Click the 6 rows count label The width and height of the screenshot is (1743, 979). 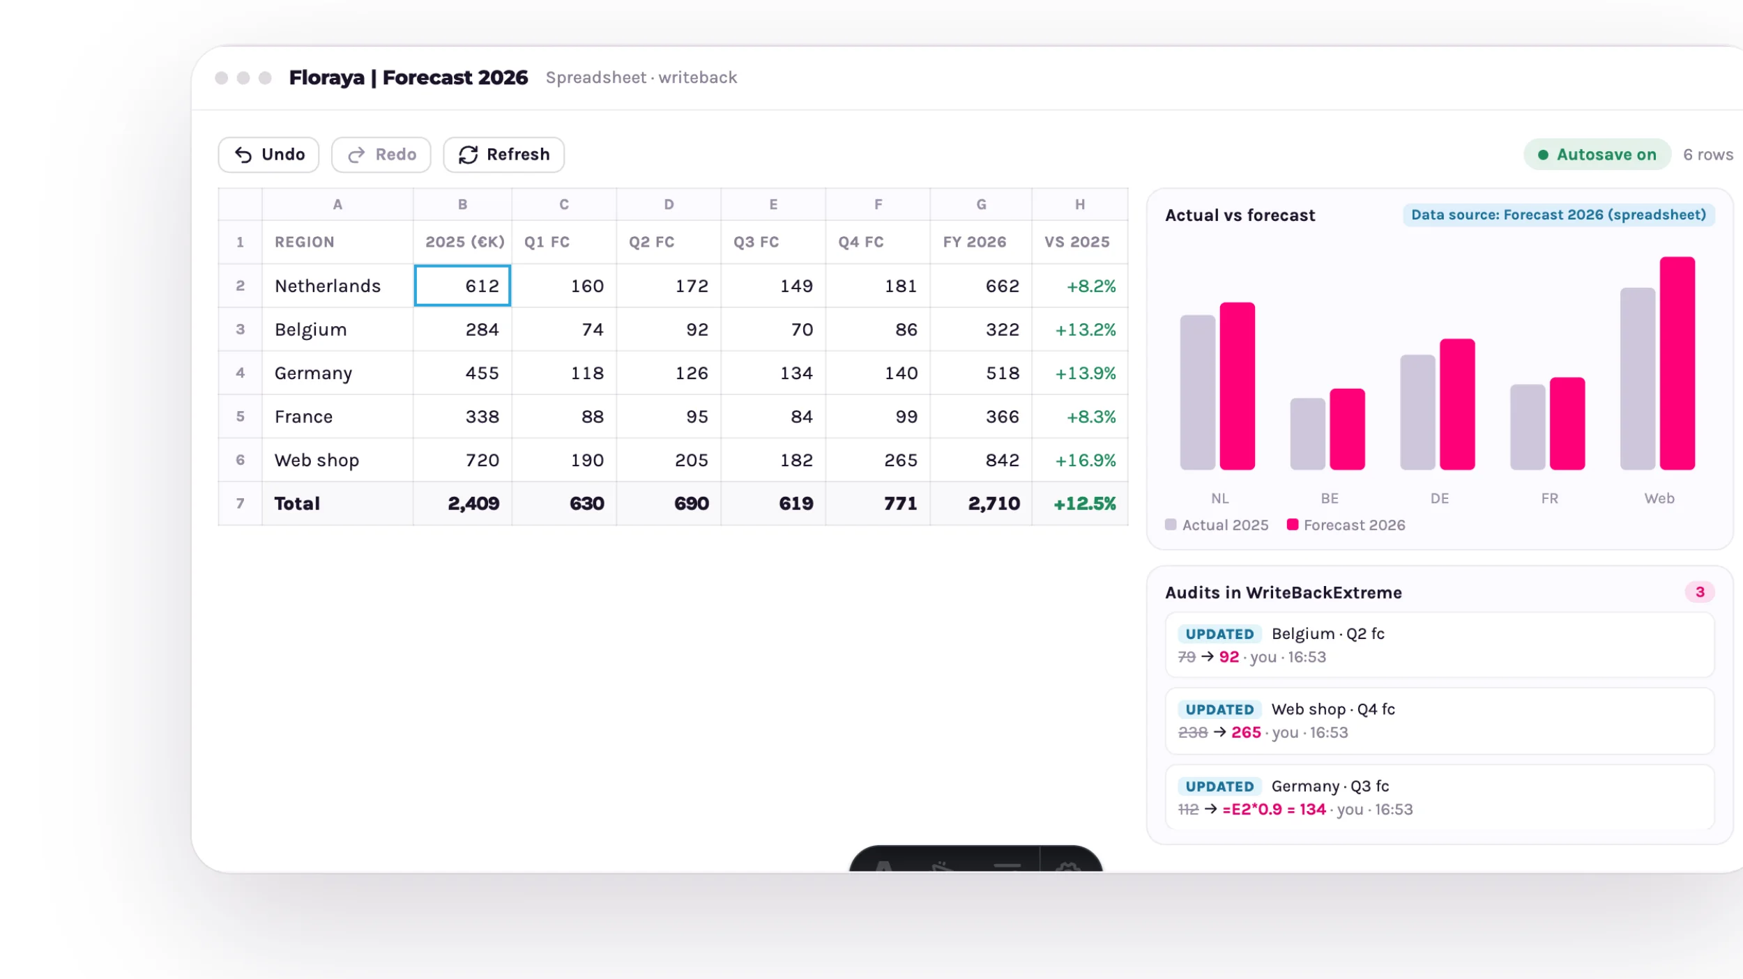[x=1707, y=155]
